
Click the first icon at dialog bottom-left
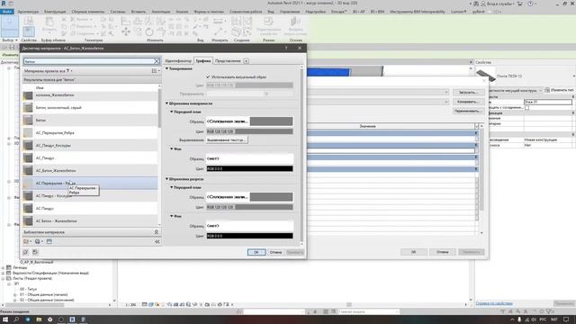point(26,252)
